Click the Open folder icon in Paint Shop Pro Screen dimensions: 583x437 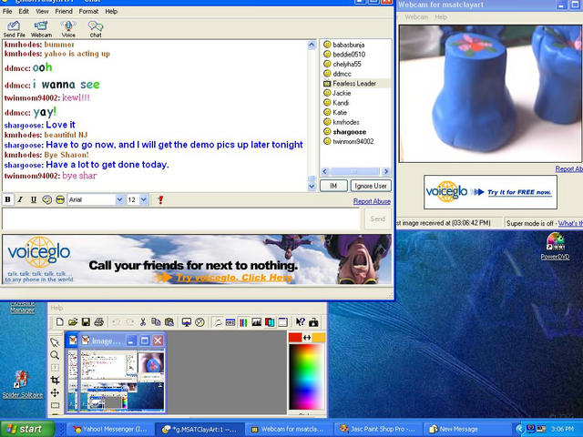point(73,321)
